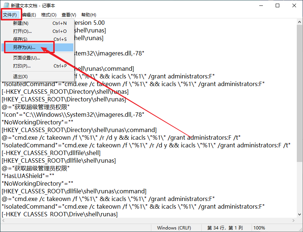Viewport: 303px width, 232px height.
Task: Select 退出 (Exit) to close Notepad
Action: [x=20, y=76]
